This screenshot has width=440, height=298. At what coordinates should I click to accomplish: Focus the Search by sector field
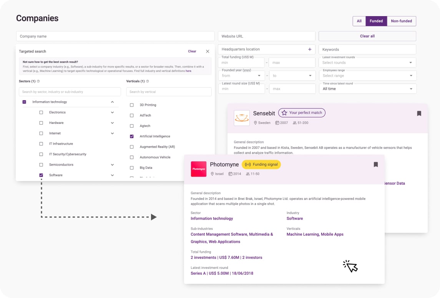70,92
